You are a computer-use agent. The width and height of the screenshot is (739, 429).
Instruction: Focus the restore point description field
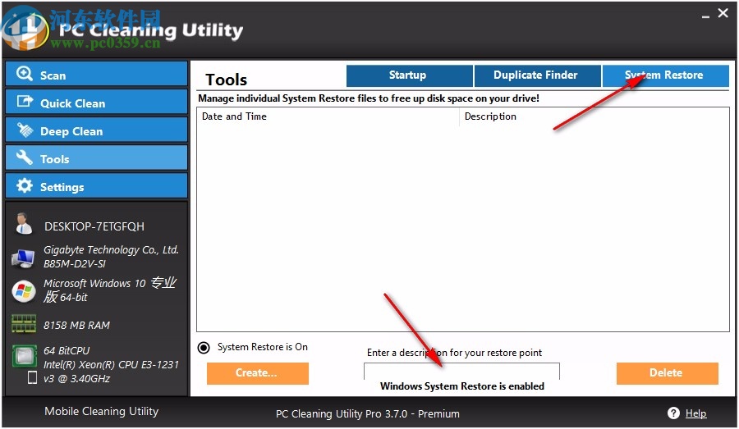pyautogui.click(x=461, y=371)
